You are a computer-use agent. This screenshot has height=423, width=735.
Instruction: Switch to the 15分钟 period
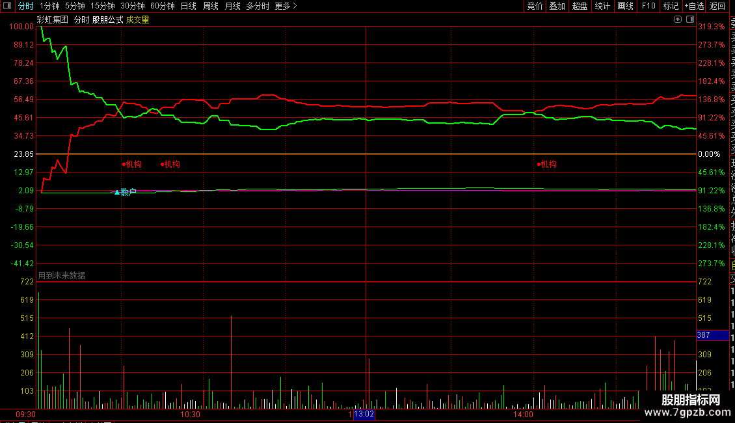click(x=103, y=6)
